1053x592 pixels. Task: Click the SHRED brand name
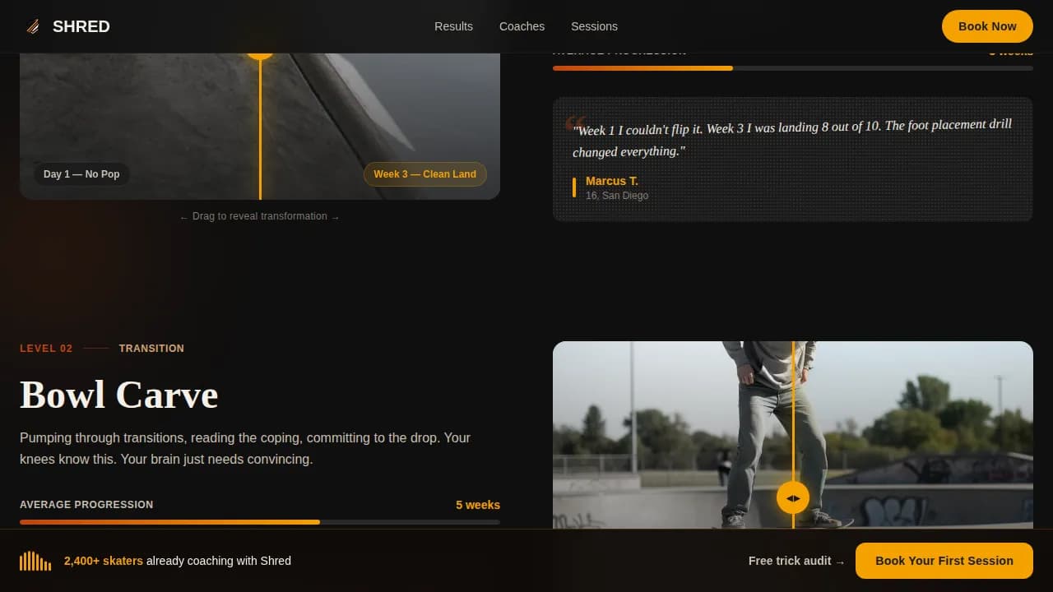pyautogui.click(x=81, y=26)
